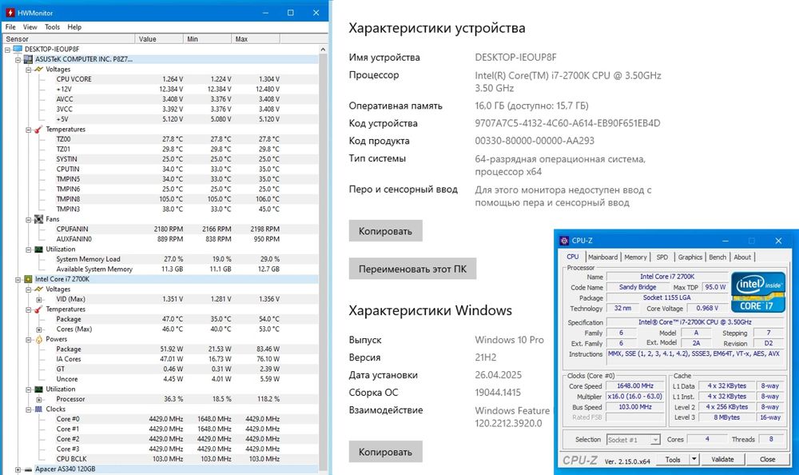The width and height of the screenshot is (799, 475).
Task: Click the HWMonitor vertical scrollbar up arrow
Action: [323, 50]
